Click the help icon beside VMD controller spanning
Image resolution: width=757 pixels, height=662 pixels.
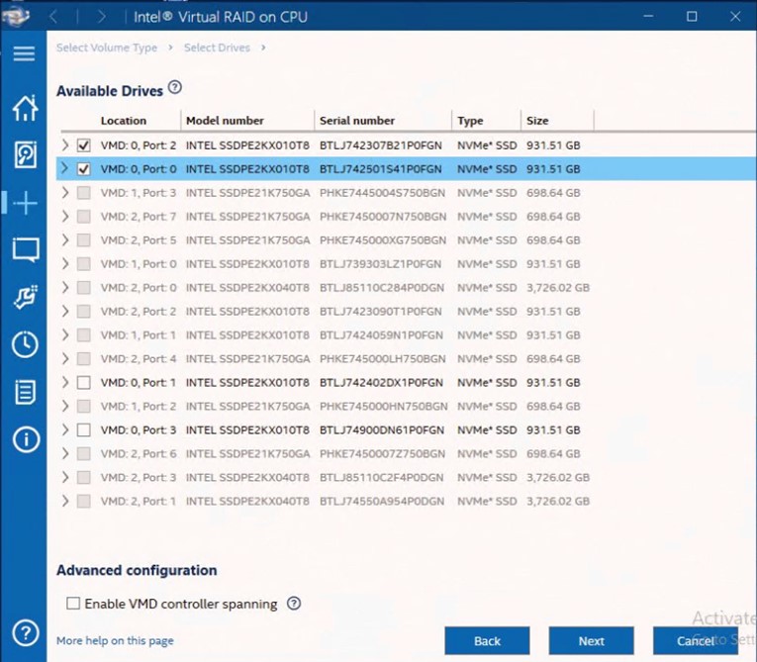coord(294,603)
